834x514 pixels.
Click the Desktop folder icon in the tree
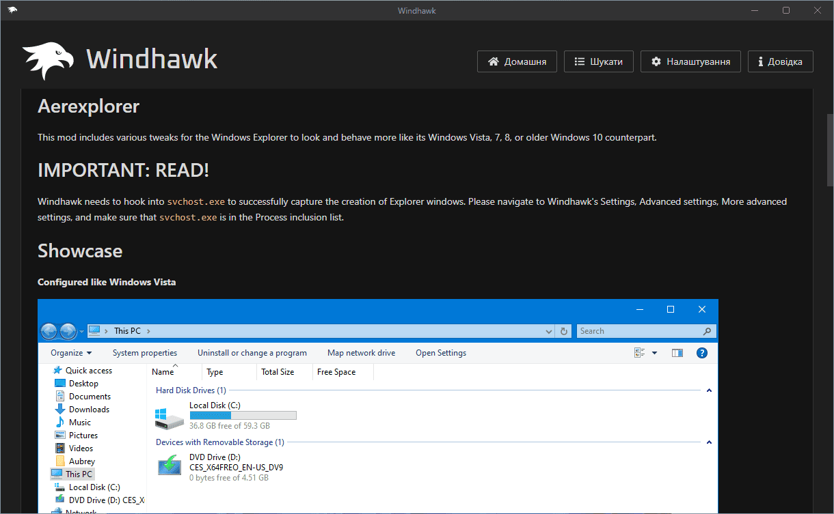pos(60,384)
